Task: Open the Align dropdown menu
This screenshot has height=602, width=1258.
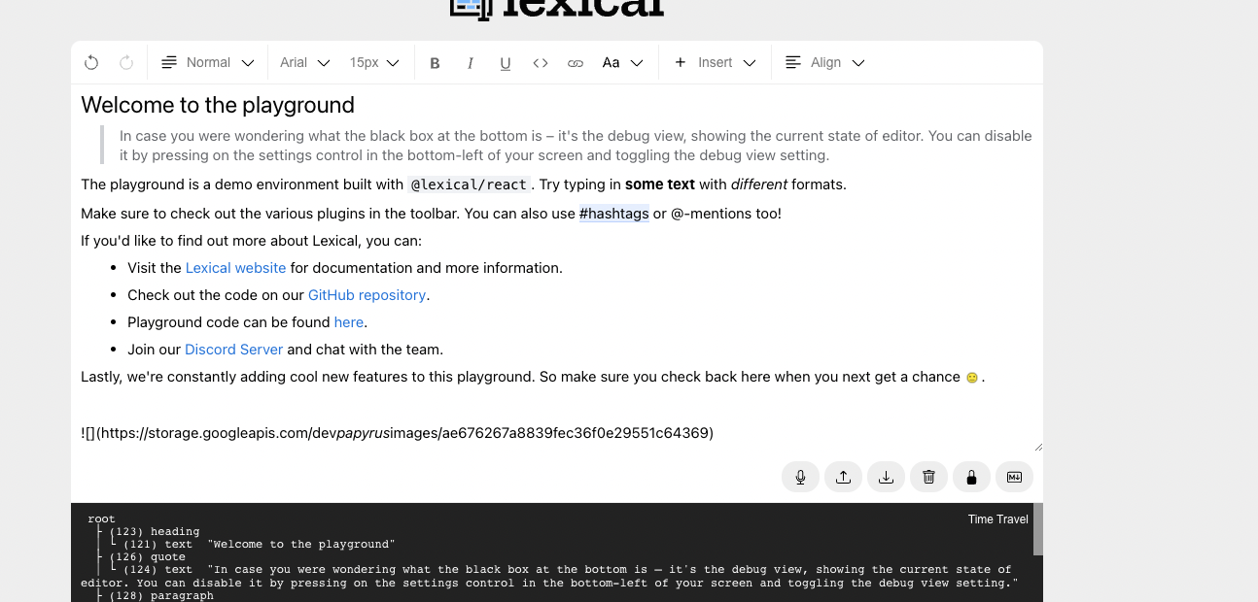Action: point(825,62)
